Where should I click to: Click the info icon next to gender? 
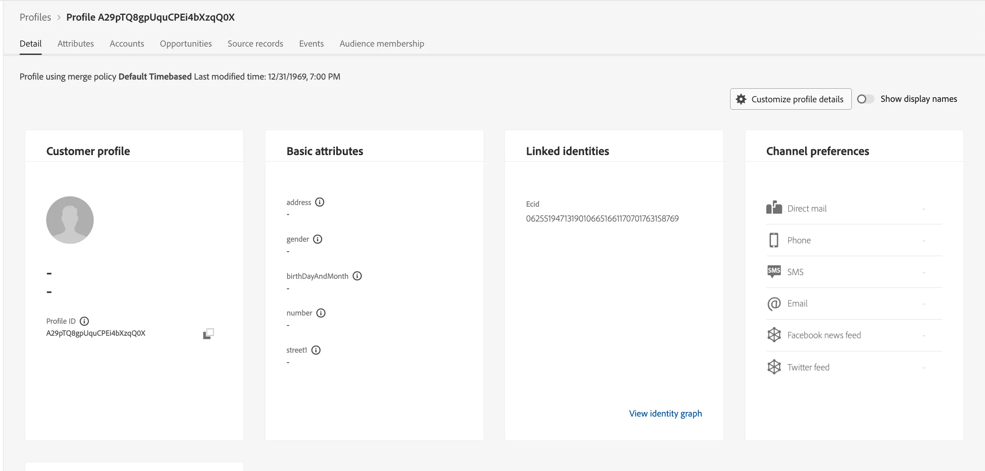point(318,239)
